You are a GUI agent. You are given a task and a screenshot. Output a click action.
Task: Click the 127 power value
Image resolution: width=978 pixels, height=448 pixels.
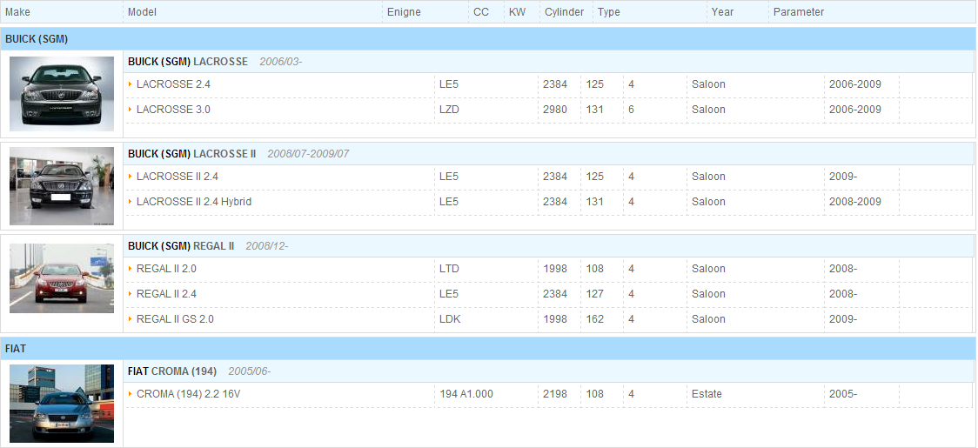(x=595, y=294)
